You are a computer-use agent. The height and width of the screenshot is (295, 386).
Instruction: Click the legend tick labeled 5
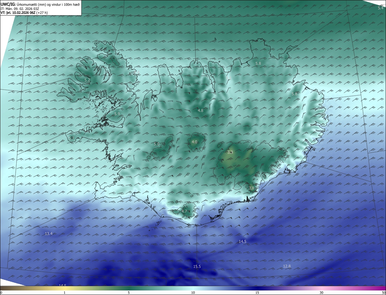129,293
